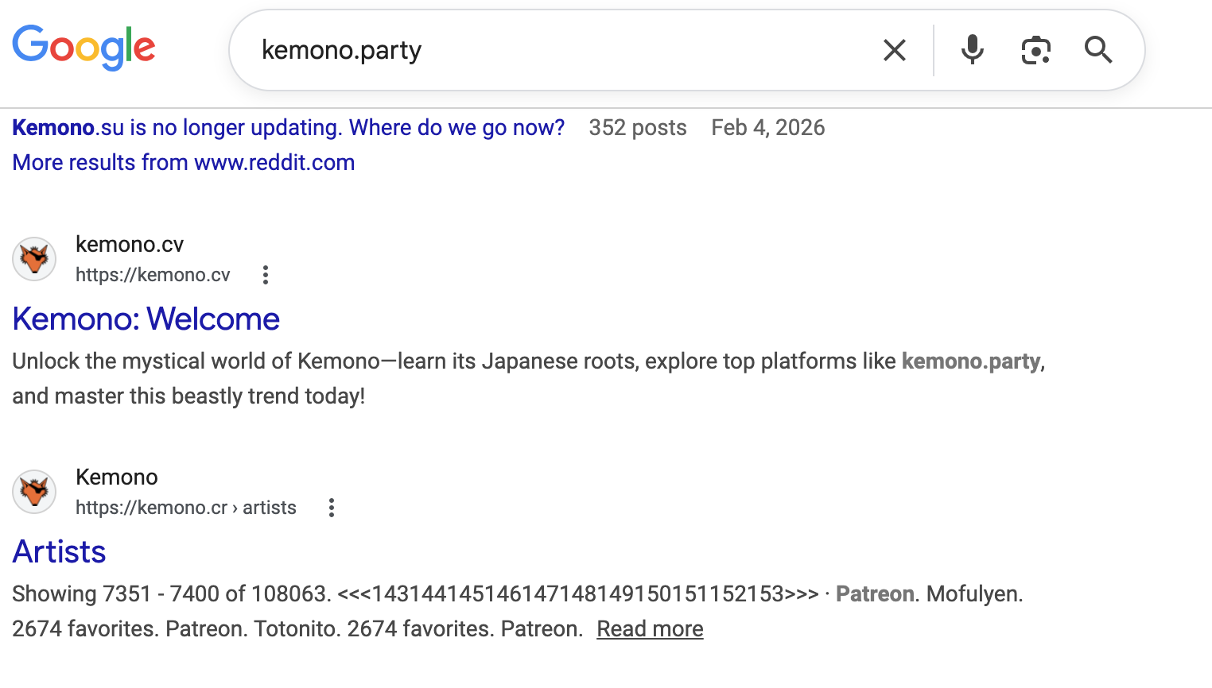The height and width of the screenshot is (688, 1212).
Task: Open 'Kemono.su is no longer updating' Reddit link
Action: point(289,127)
